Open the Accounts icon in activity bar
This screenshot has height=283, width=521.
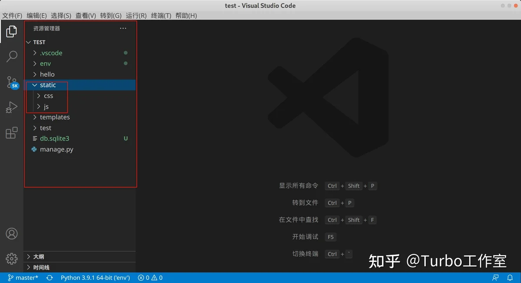click(12, 234)
